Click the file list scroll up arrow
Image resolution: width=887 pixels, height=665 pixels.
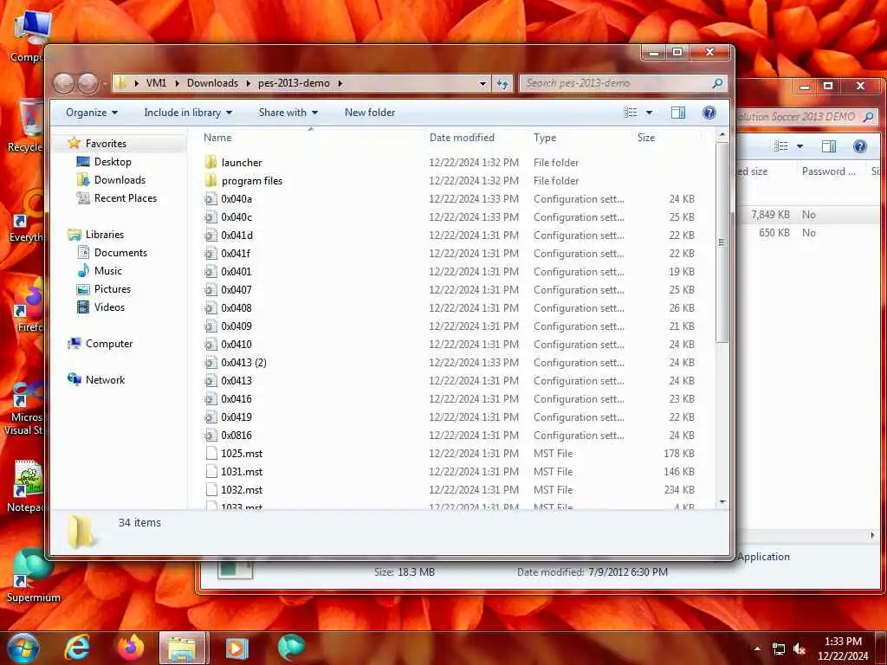click(x=722, y=135)
